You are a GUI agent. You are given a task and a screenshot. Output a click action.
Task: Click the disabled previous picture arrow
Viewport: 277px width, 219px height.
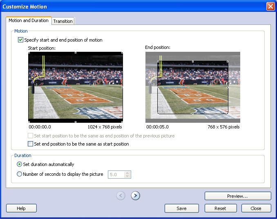click(121, 195)
